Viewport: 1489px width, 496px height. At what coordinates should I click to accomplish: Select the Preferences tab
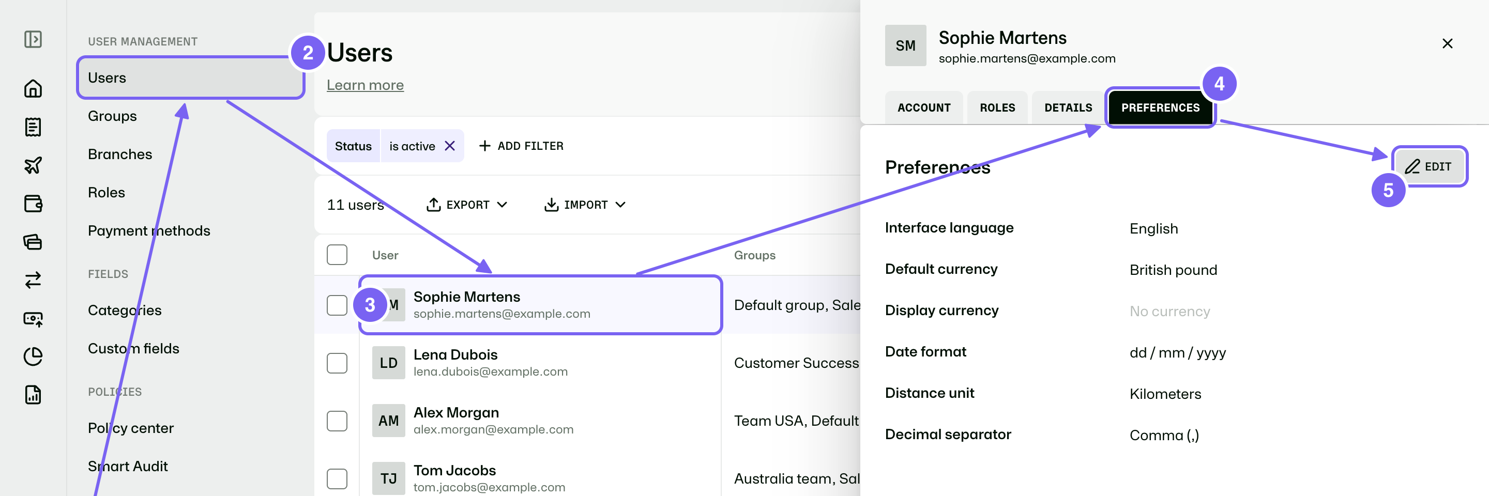click(1160, 107)
